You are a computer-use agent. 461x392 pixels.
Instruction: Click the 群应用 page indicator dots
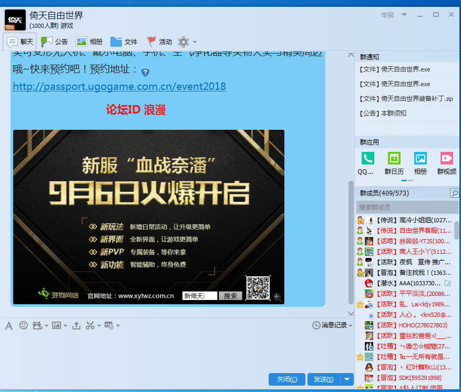(407, 180)
